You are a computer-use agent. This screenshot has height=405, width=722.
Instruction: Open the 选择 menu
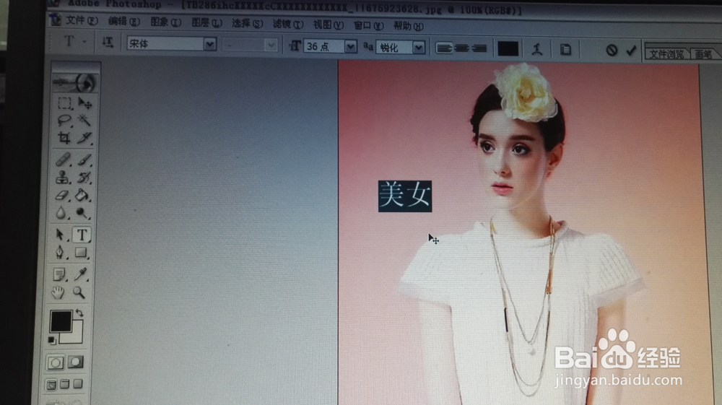point(247,24)
